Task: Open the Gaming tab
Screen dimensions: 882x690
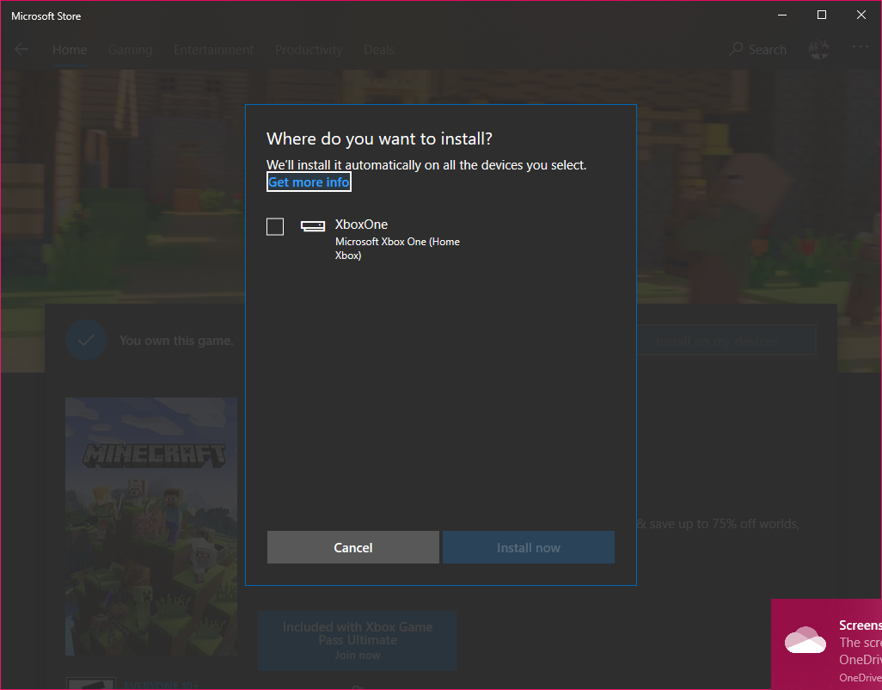Action: point(131,50)
